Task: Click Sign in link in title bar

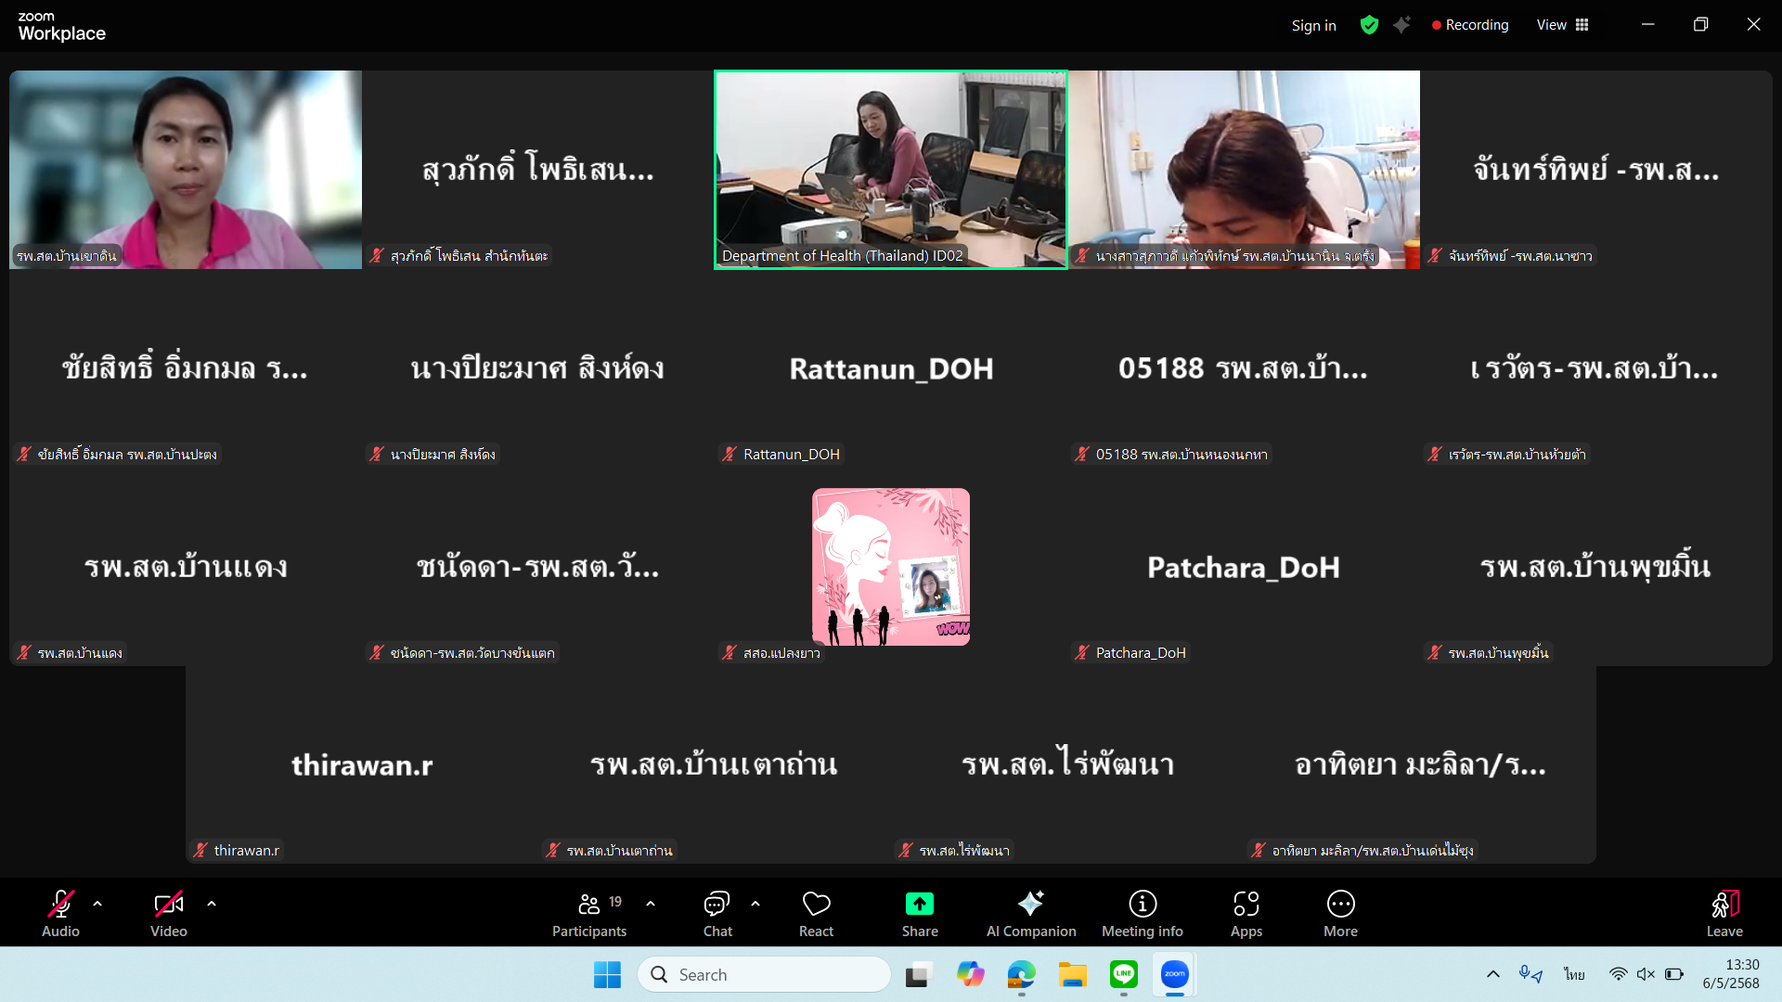Action: point(1313,25)
